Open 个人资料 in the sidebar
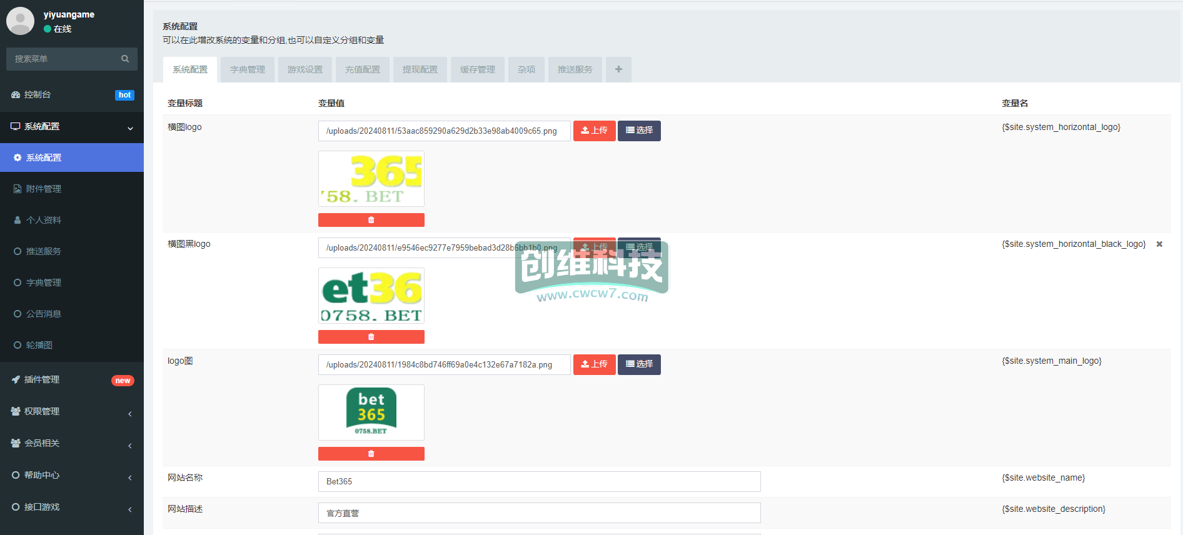Screen dimensions: 1183x535 point(72,220)
